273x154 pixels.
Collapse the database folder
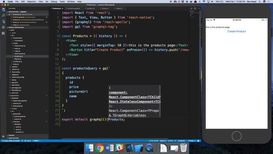coord(15,98)
